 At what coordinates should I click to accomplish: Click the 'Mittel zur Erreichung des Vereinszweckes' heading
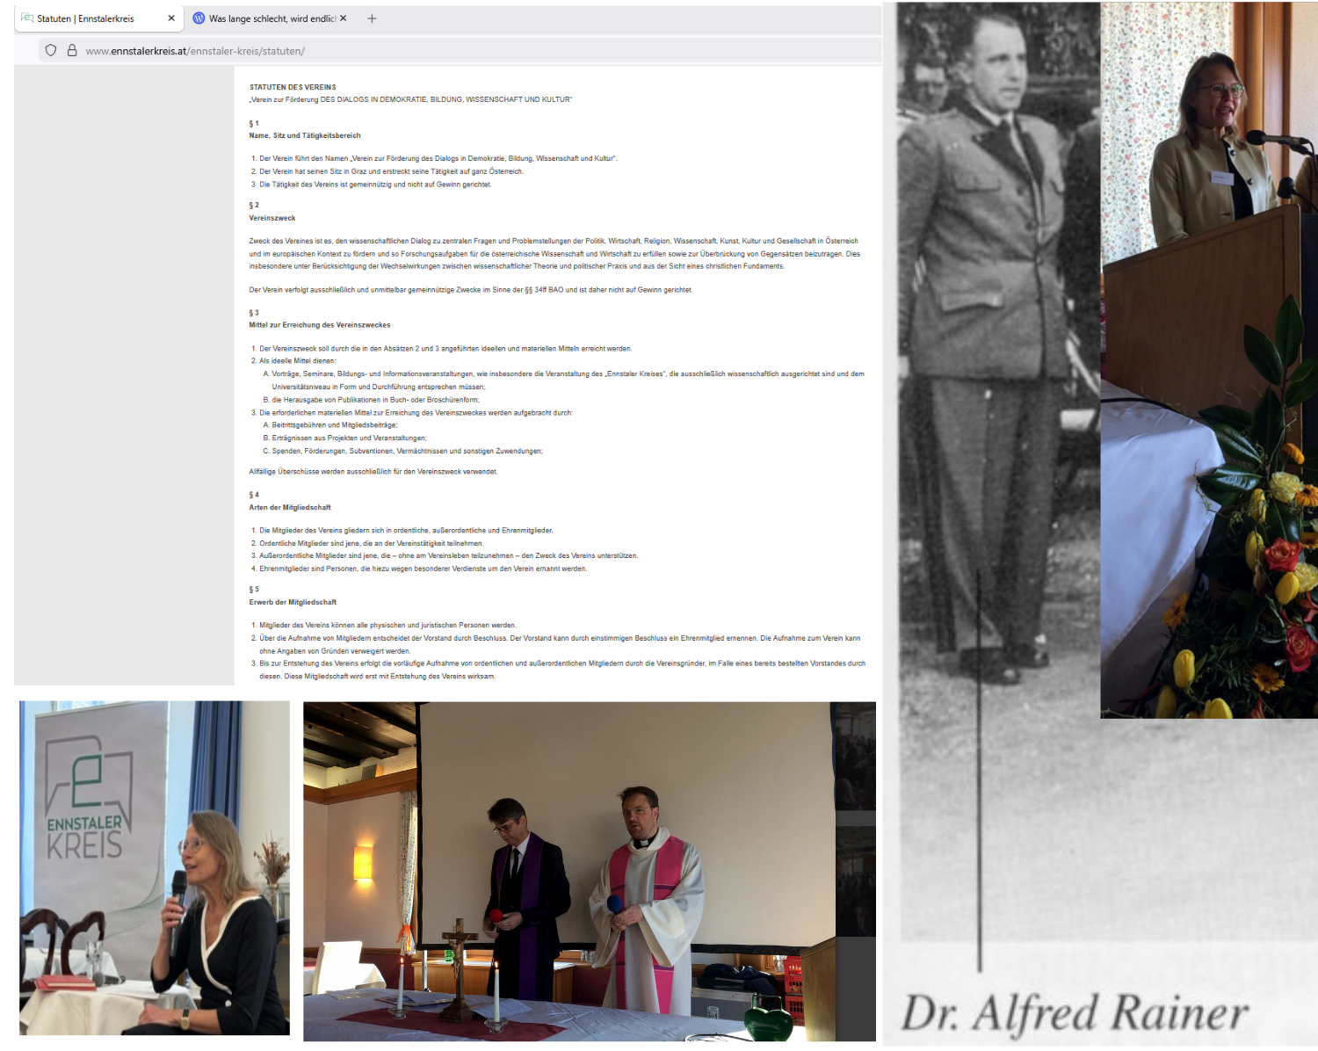pyautogui.click(x=320, y=325)
